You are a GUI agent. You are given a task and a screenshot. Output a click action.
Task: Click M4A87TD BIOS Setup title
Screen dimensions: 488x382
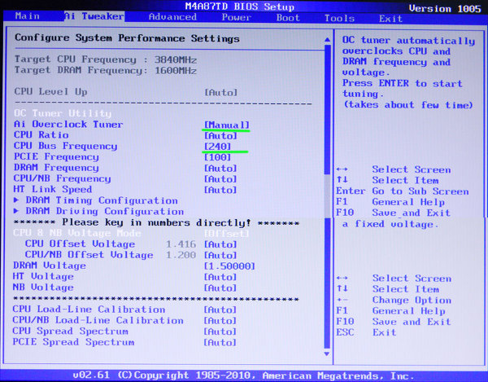click(x=240, y=7)
